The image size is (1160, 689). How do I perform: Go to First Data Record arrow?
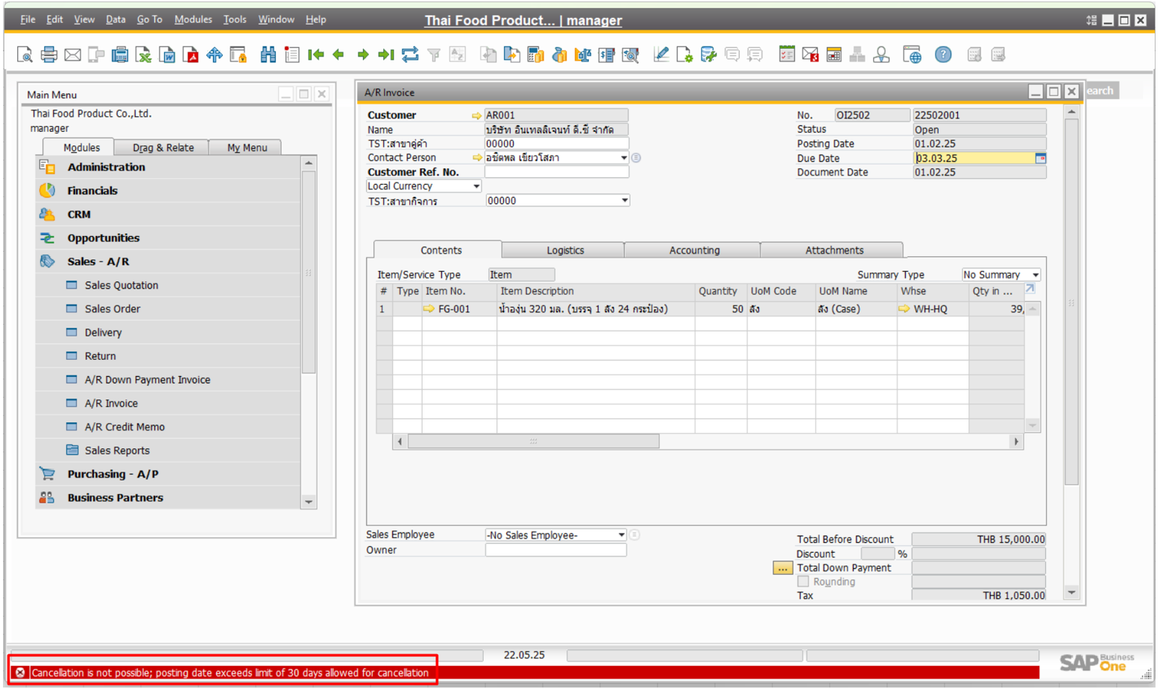tap(315, 54)
